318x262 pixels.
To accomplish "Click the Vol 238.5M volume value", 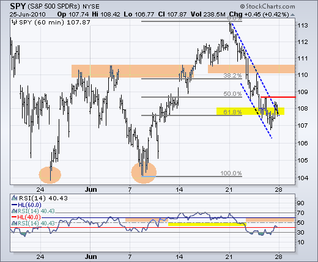I will pyautogui.click(x=208, y=15).
